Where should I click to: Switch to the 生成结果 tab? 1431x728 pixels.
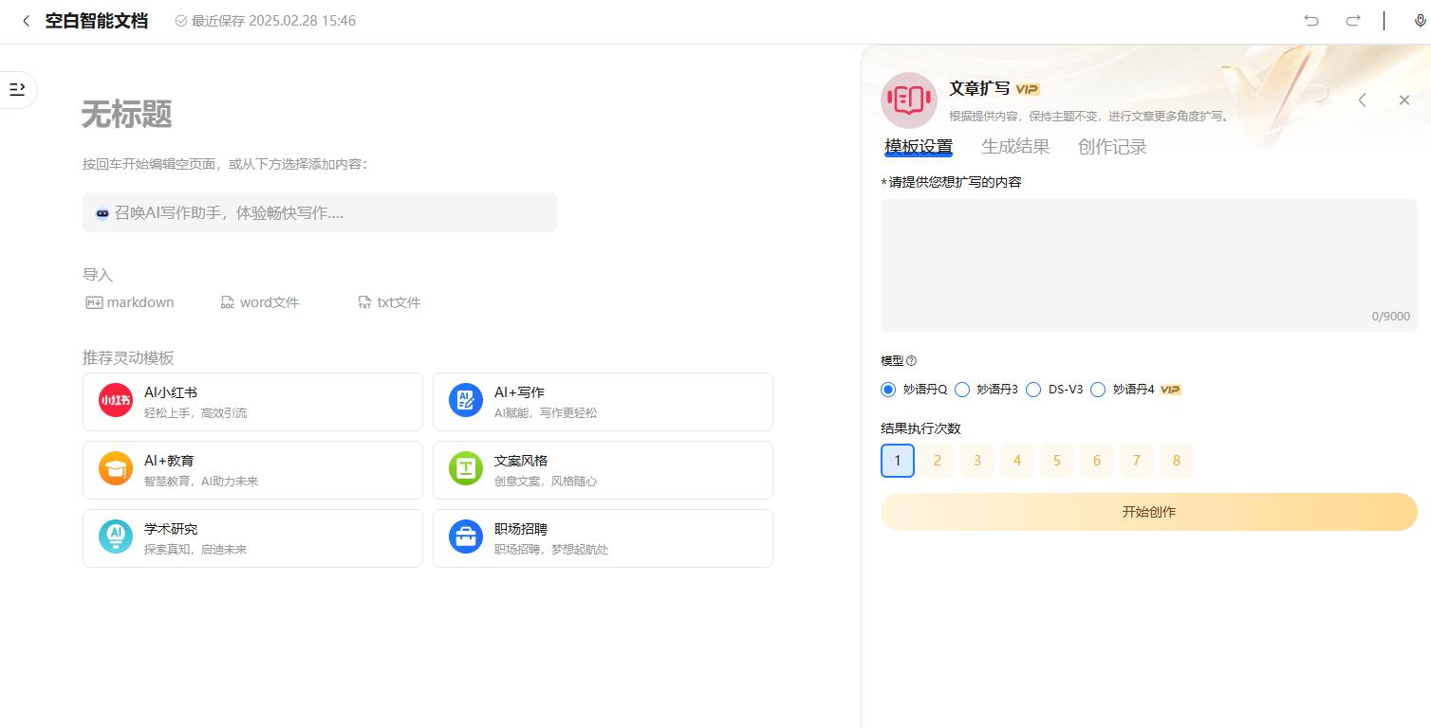[1015, 147]
